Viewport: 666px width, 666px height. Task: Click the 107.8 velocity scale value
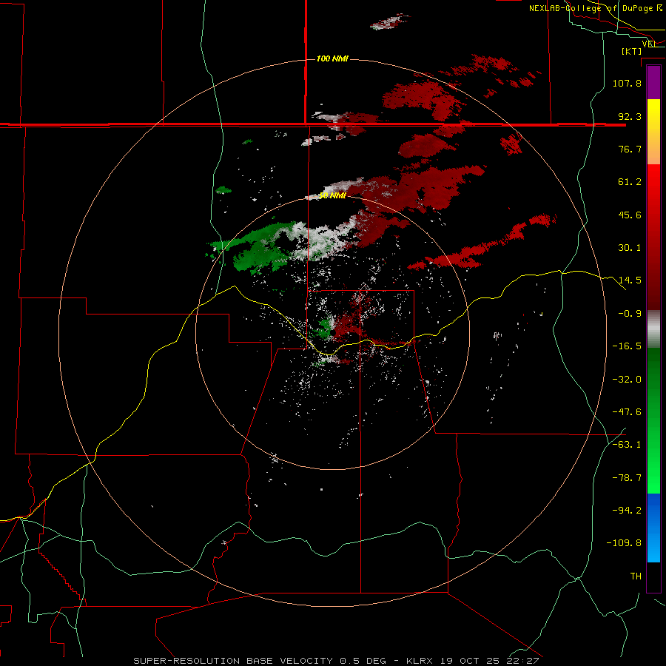(627, 83)
